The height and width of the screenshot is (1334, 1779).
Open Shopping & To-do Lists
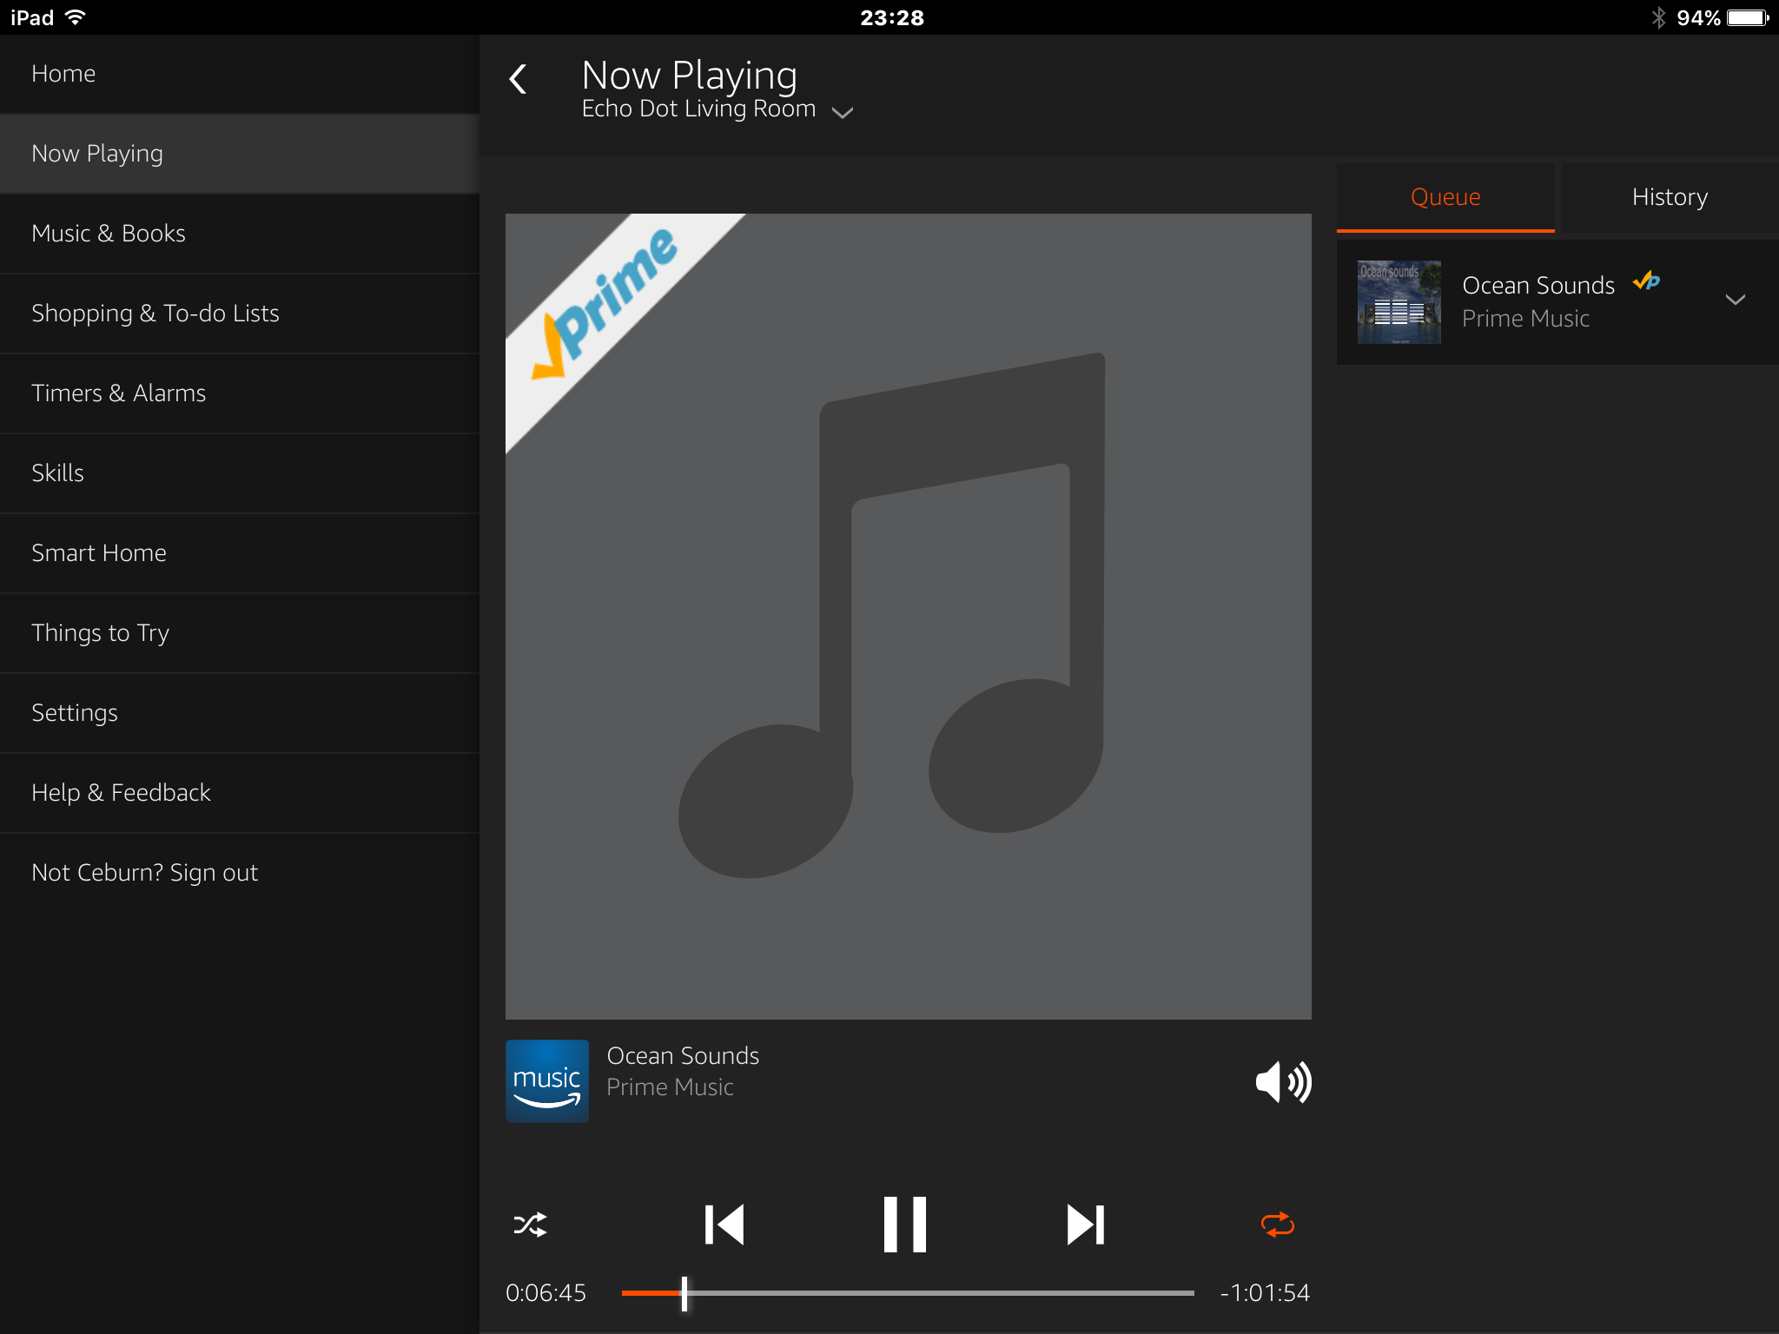coord(240,314)
